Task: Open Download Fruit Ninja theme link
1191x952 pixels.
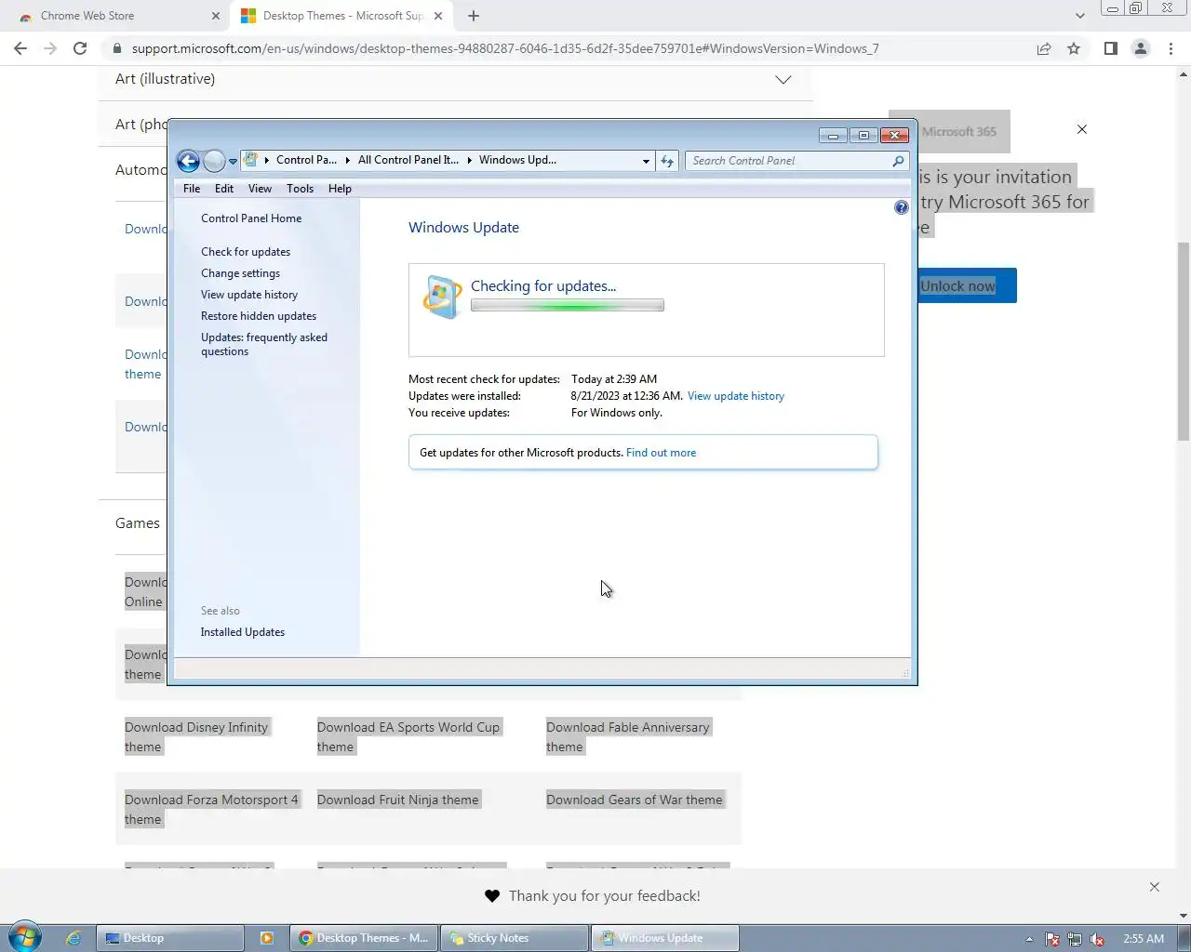Action: (x=397, y=800)
